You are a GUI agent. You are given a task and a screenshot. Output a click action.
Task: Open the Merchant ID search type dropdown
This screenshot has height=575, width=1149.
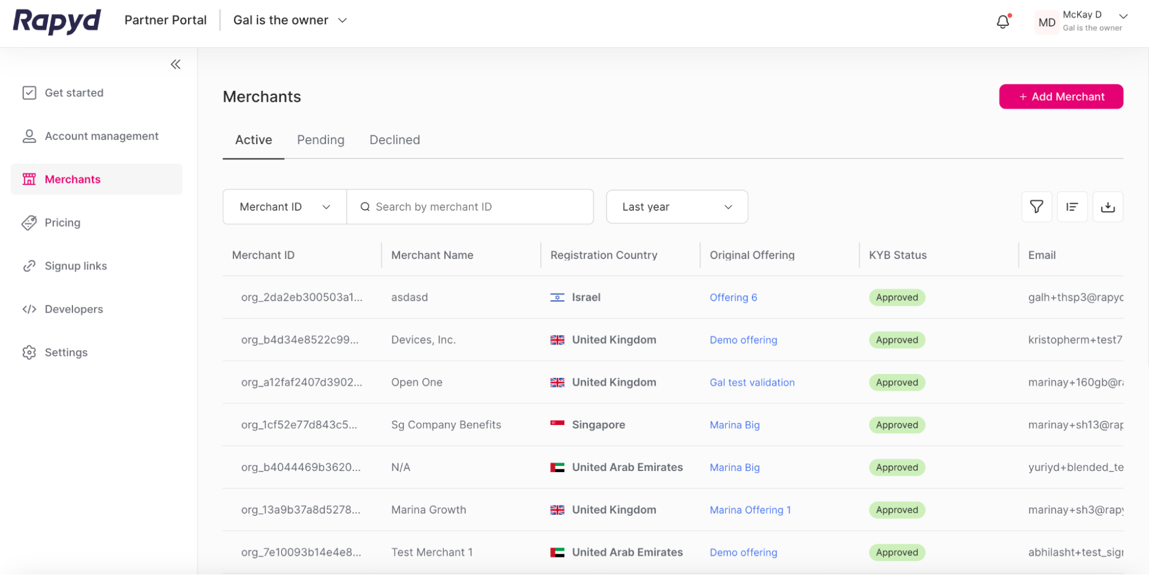click(284, 206)
